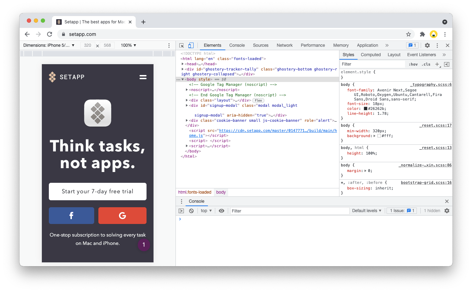Click the Setapp logo in page header
The height and width of the screenshot is (292, 472).
tap(67, 77)
